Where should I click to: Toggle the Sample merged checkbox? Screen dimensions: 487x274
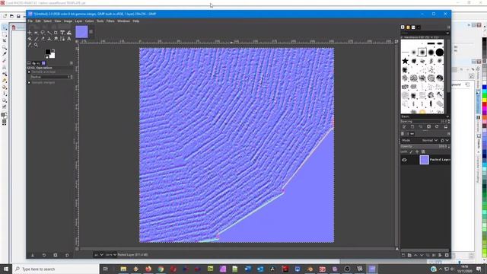(30, 83)
